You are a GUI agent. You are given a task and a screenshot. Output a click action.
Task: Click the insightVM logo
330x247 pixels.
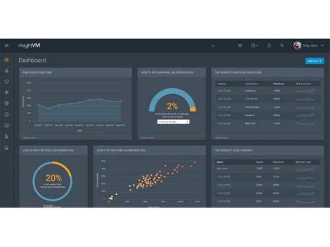pyautogui.click(x=29, y=45)
